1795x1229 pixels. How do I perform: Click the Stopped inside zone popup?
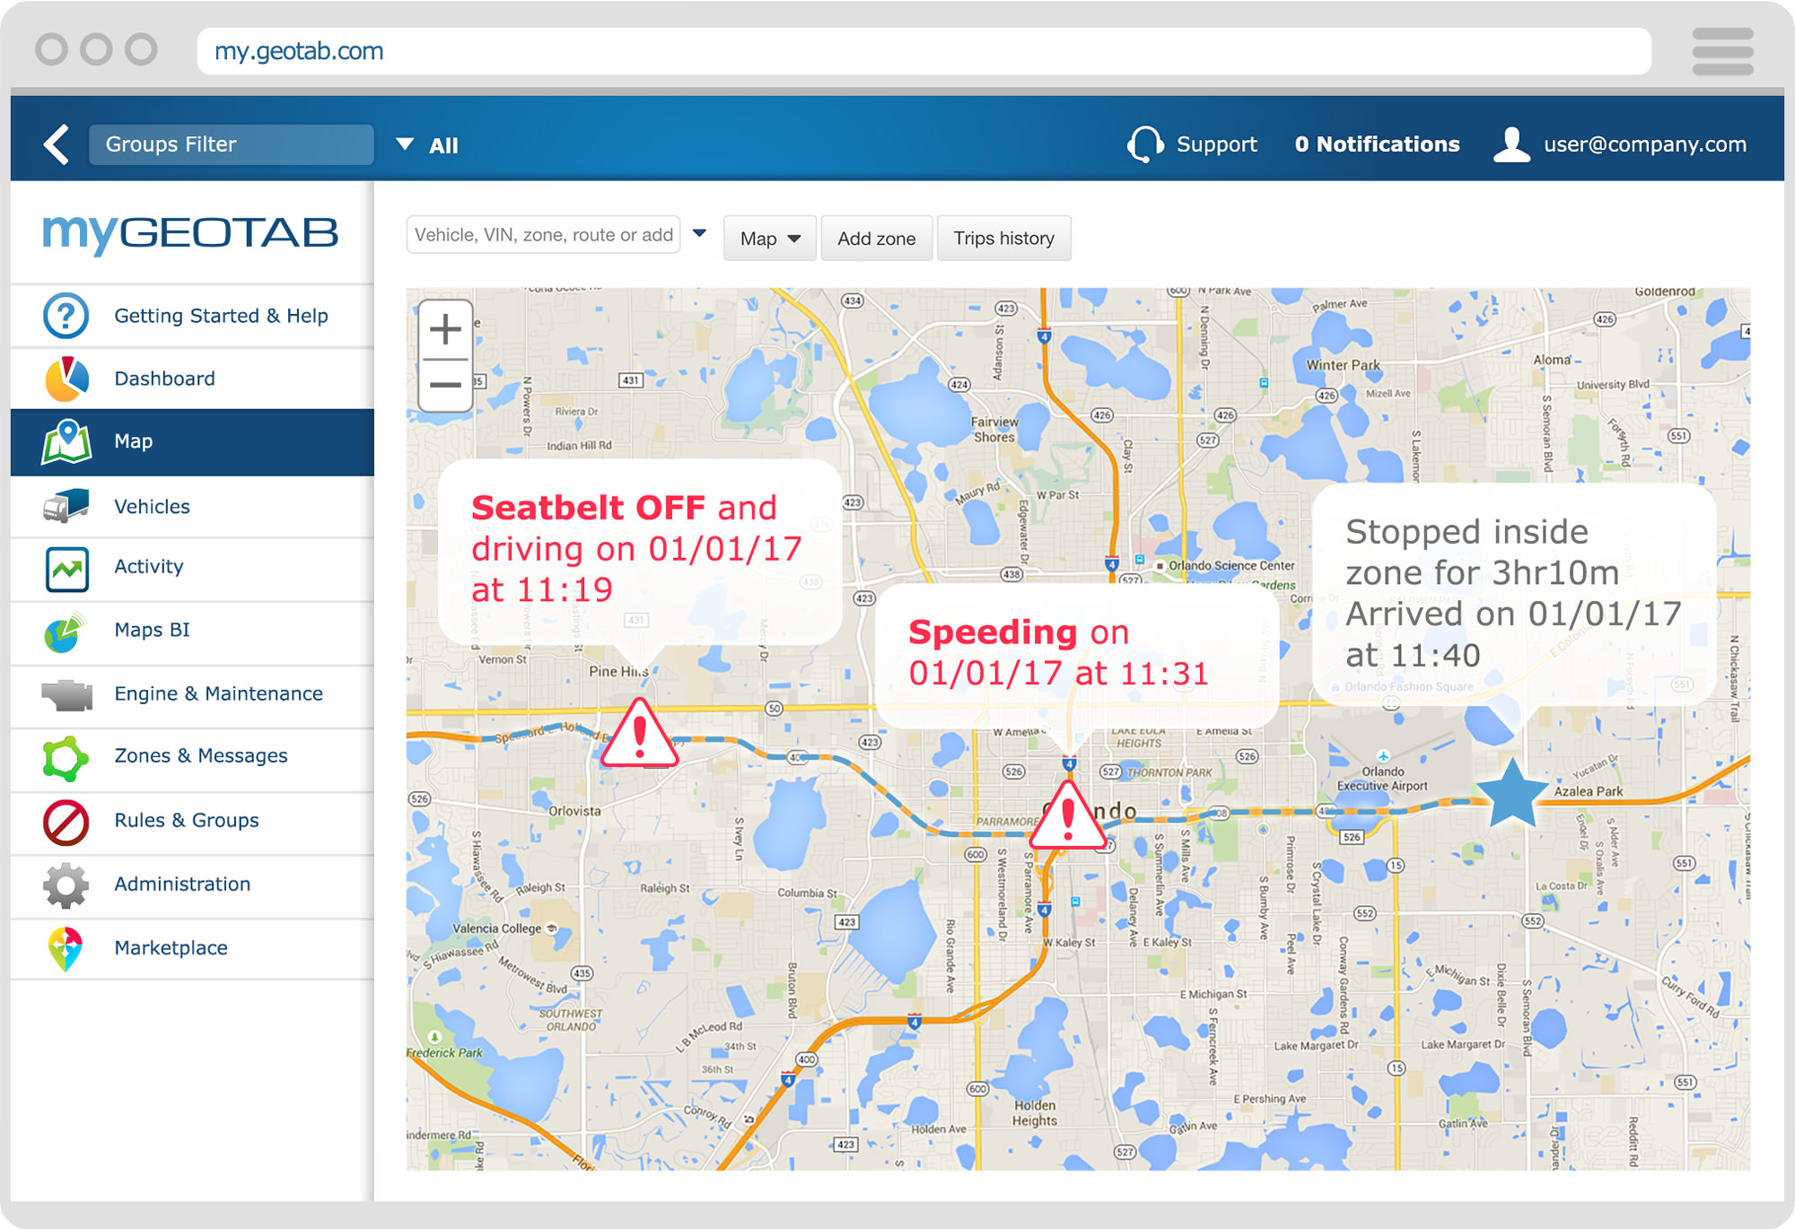pyautogui.click(x=1514, y=596)
